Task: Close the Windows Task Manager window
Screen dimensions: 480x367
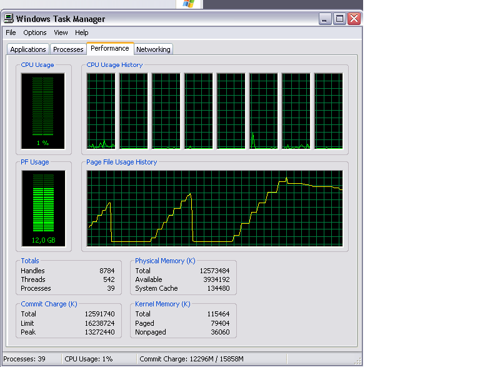Action: tap(354, 19)
